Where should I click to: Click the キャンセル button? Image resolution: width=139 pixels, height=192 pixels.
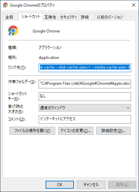(x=91, y=185)
